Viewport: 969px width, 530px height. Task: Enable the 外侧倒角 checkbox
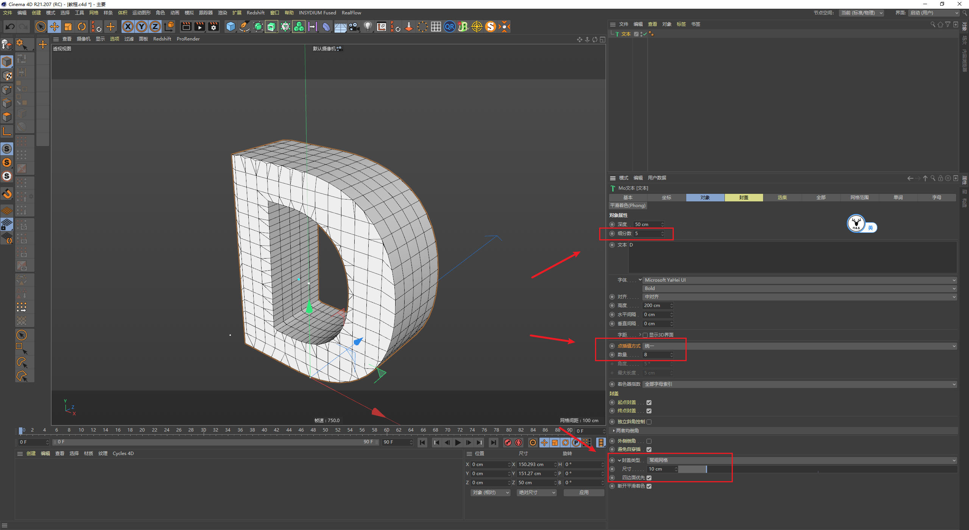(x=649, y=441)
